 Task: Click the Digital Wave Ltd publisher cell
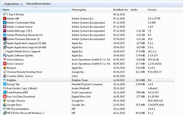coord(81,97)
